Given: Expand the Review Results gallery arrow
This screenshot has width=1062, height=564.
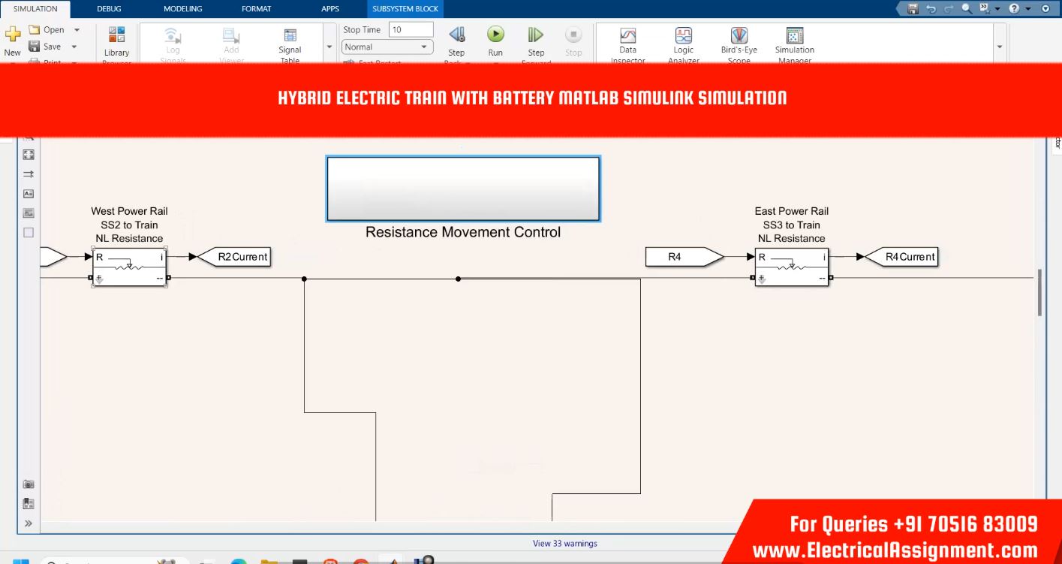Looking at the screenshot, I should coord(999,47).
